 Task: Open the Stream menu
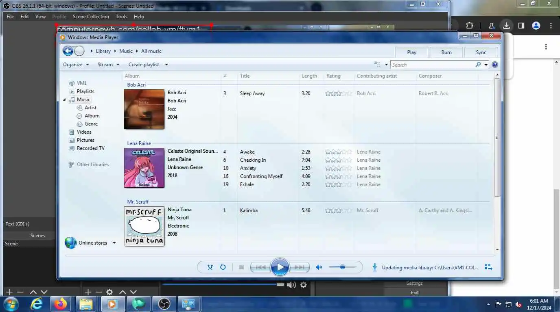click(x=109, y=65)
